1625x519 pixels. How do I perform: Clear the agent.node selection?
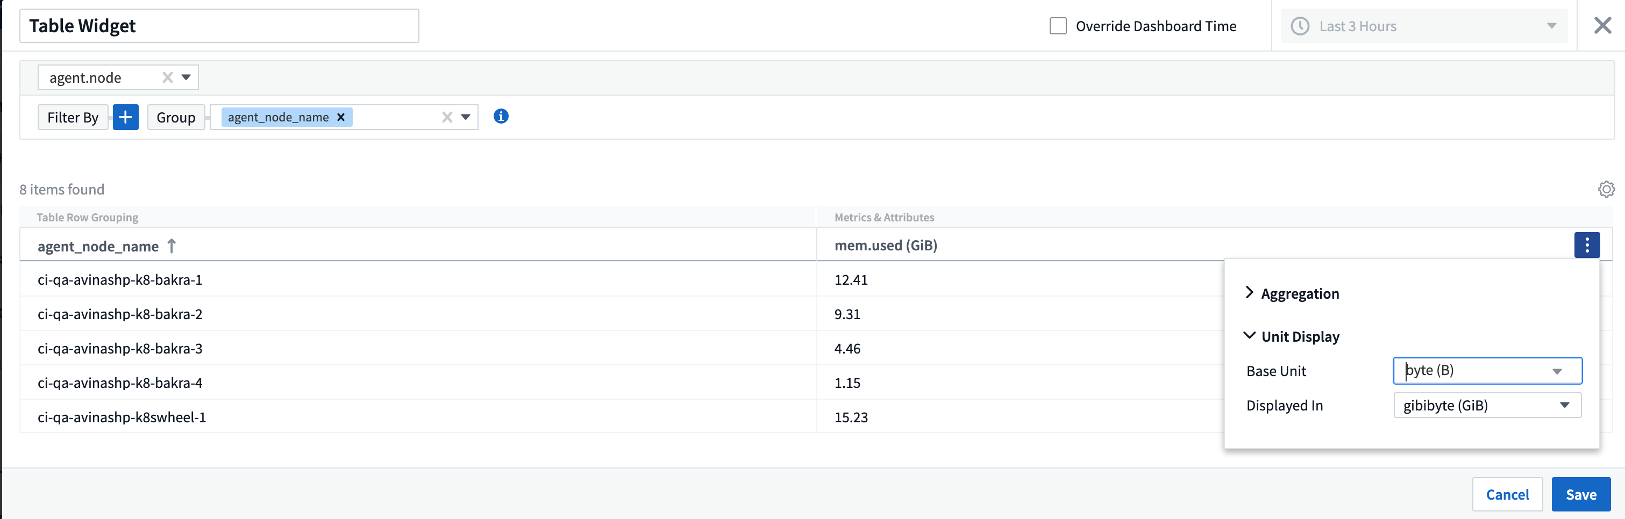point(167,77)
